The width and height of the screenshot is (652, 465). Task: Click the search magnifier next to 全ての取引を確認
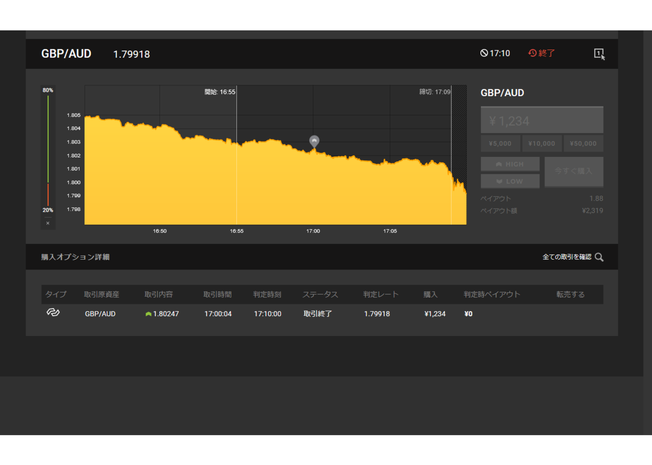599,257
